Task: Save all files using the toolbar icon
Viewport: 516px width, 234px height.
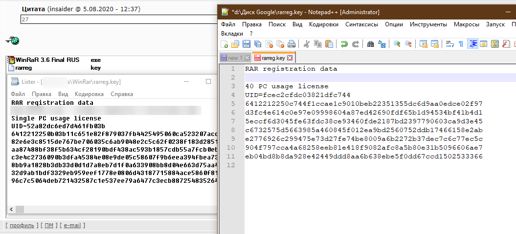Action: tap(258, 44)
